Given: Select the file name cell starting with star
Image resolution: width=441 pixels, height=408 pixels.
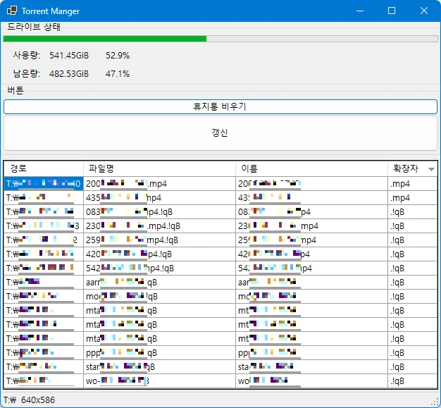Looking at the screenshot, I should pyautogui.click(x=159, y=366).
